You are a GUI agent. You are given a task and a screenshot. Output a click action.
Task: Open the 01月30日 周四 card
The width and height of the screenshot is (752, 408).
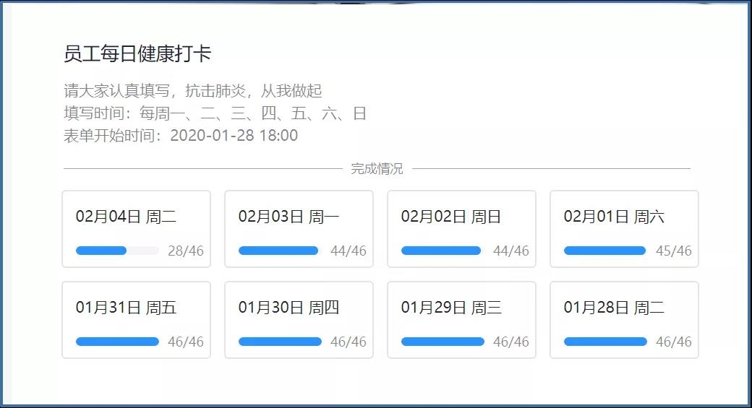point(299,320)
